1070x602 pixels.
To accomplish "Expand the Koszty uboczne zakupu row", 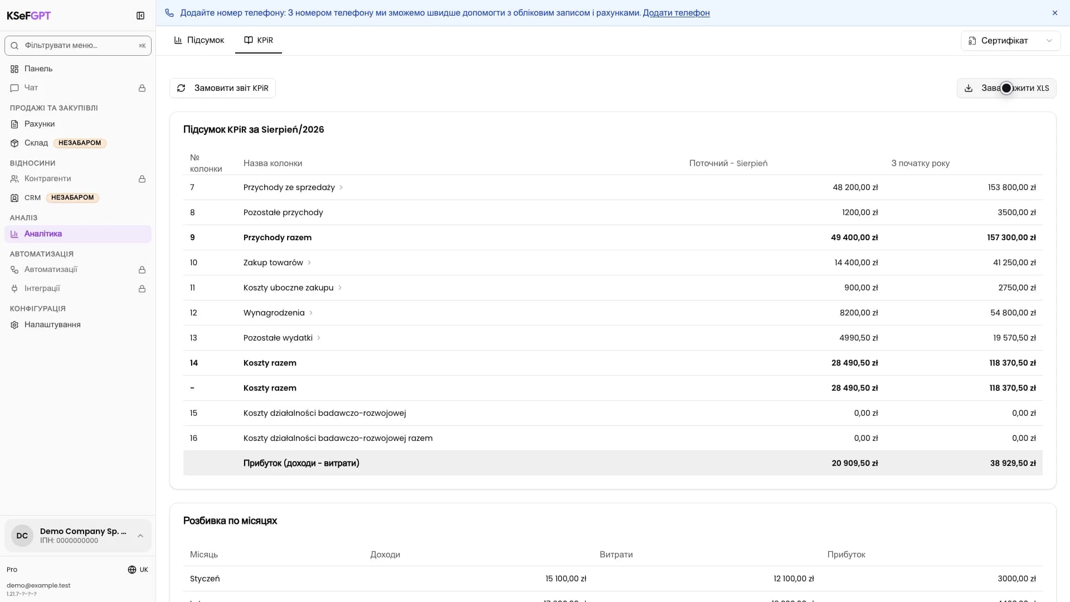I will tap(340, 288).
